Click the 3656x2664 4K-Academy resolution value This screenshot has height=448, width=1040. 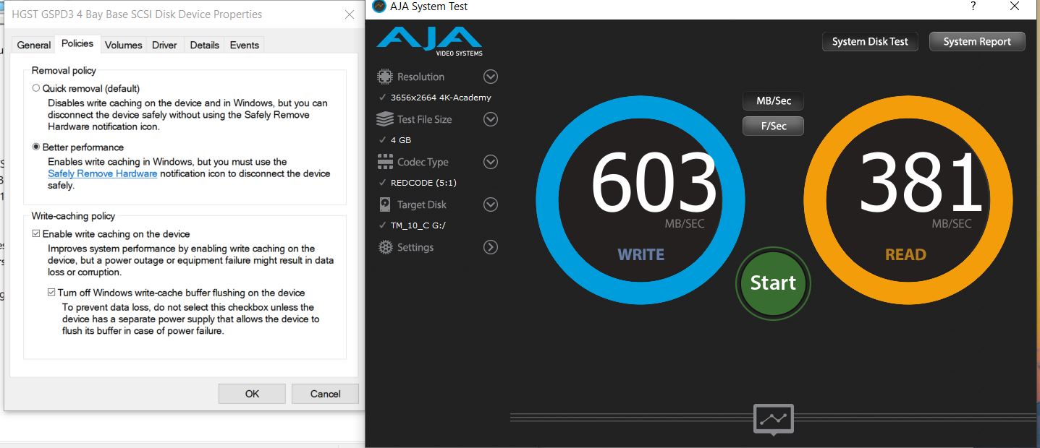click(x=441, y=98)
